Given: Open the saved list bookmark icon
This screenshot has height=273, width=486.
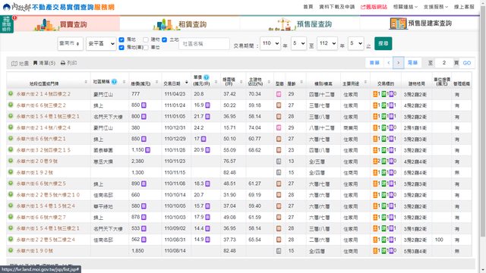Looking at the screenshot, I should (35, 63).
